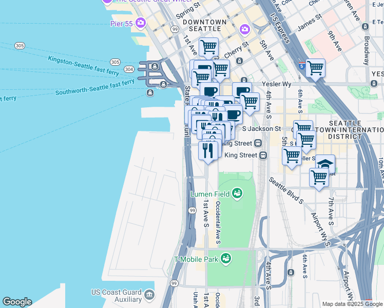The width and height of the screenshot is (384, 308).
Task: Click the shopping cart marker below 5th Ave S label
Action: 292,156
